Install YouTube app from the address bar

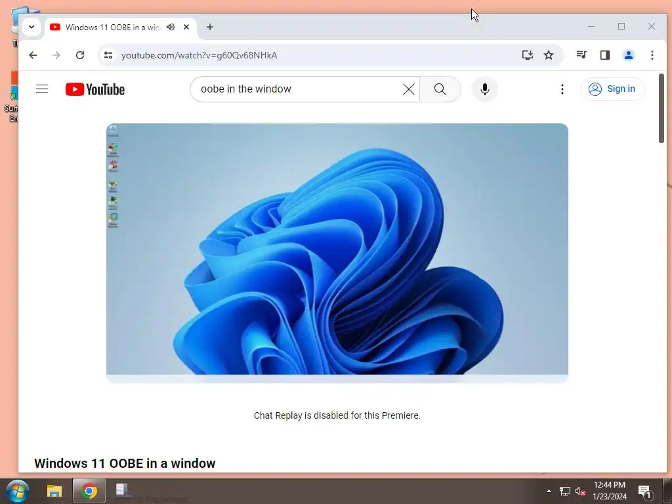click(x=528, y=55)
